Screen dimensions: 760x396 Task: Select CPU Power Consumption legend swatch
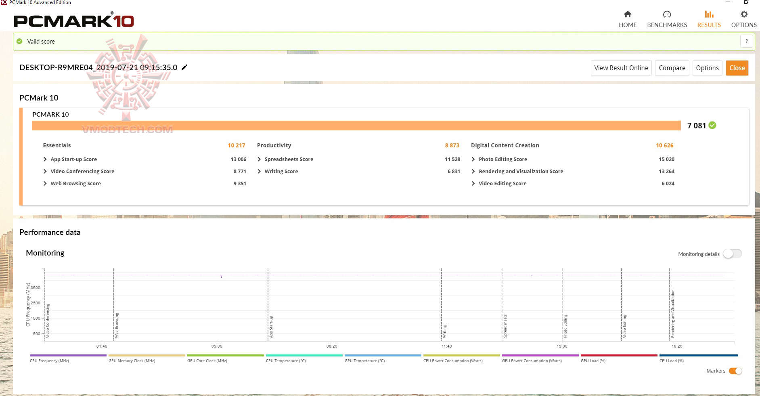click(462, 356)
